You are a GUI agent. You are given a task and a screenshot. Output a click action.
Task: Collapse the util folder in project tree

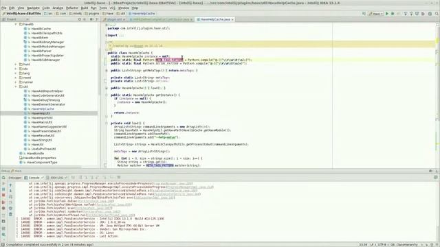click(16, 87)
